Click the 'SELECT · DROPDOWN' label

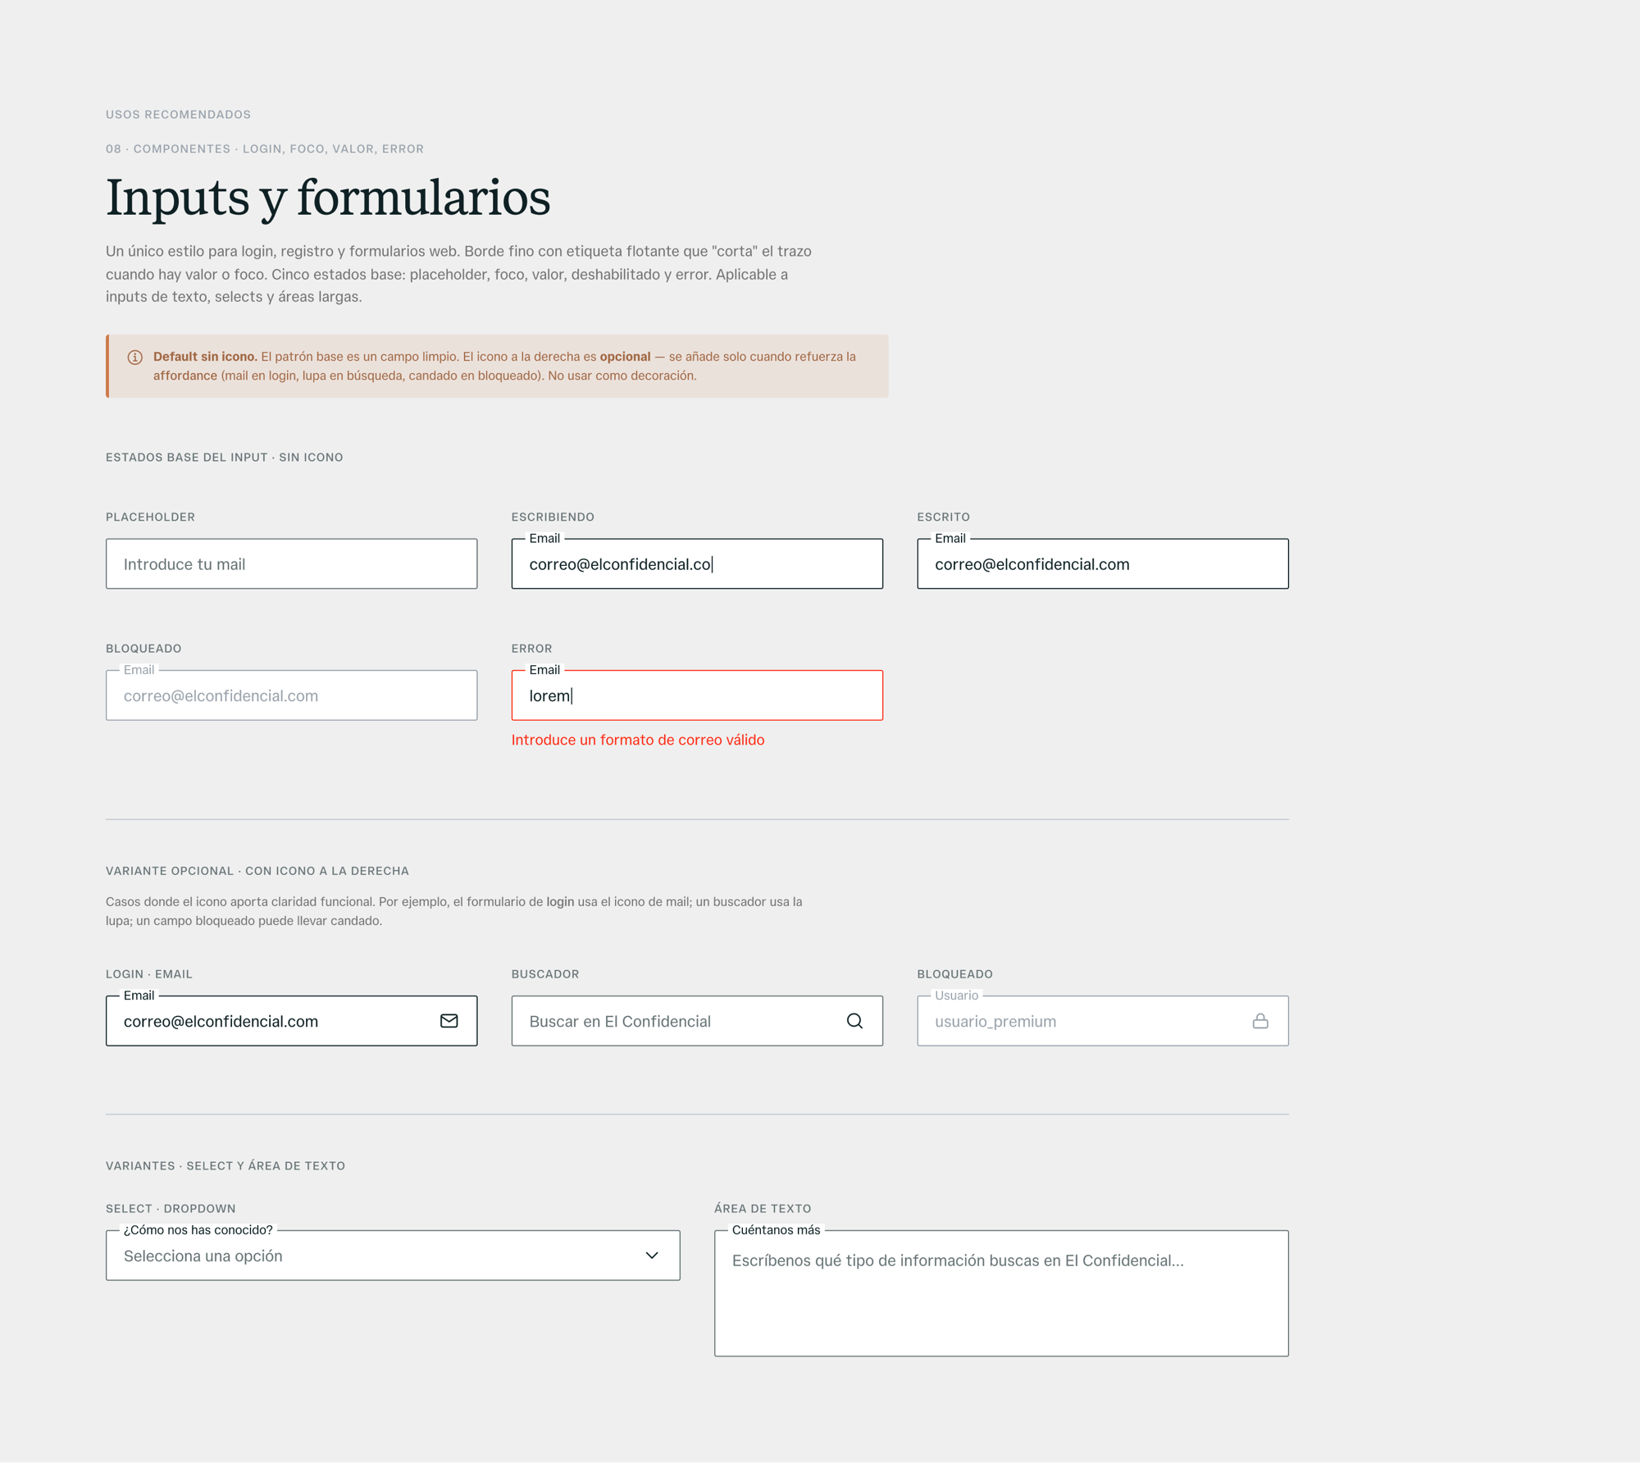pos(171,1209)
